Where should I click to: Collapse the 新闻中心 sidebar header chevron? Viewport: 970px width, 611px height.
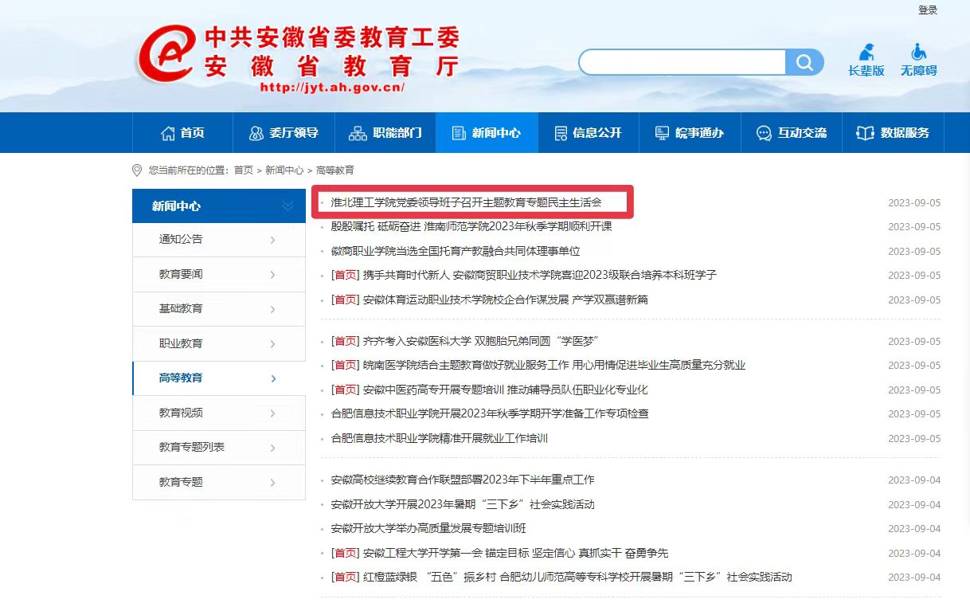(x=287, y=206)
